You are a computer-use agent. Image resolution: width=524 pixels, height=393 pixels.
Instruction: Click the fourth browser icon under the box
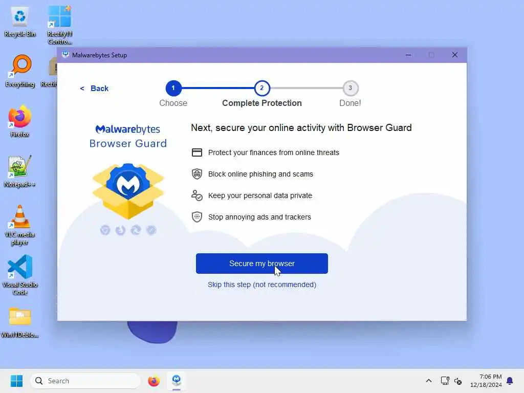[151, 230]
